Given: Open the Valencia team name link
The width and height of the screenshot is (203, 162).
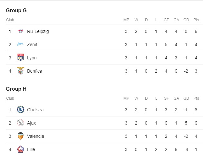Looking at the screenshot, I should pos(35,136).
